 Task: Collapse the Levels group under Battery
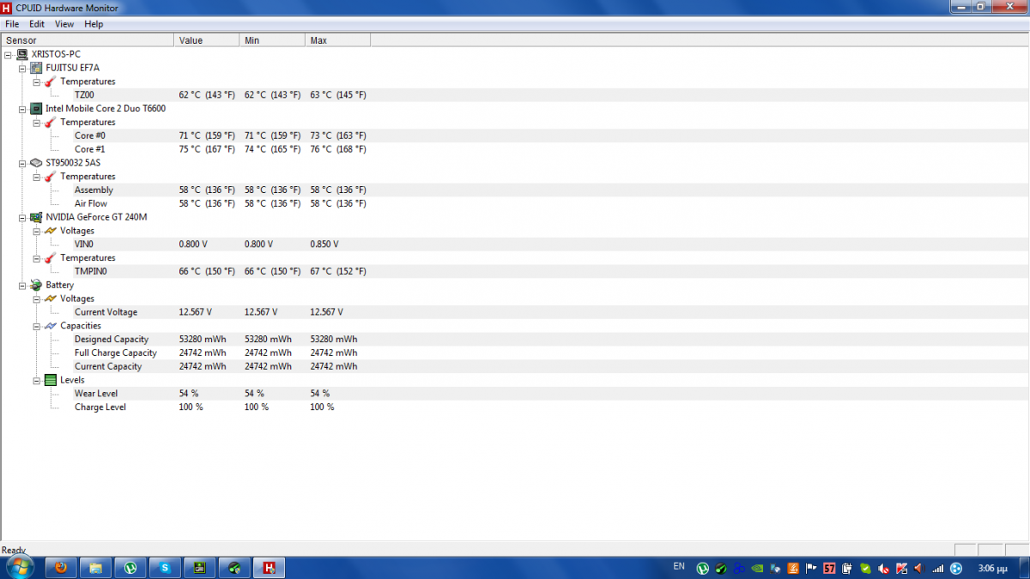point(36,380)
